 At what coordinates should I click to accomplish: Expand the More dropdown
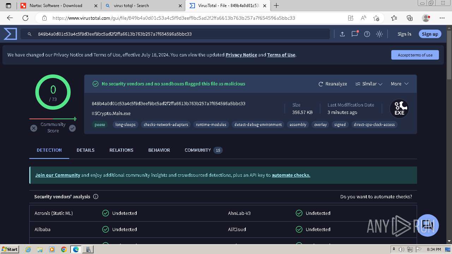399,84
